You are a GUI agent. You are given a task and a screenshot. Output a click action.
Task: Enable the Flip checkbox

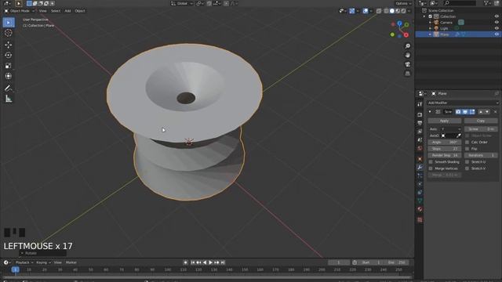tap(467, 149)
